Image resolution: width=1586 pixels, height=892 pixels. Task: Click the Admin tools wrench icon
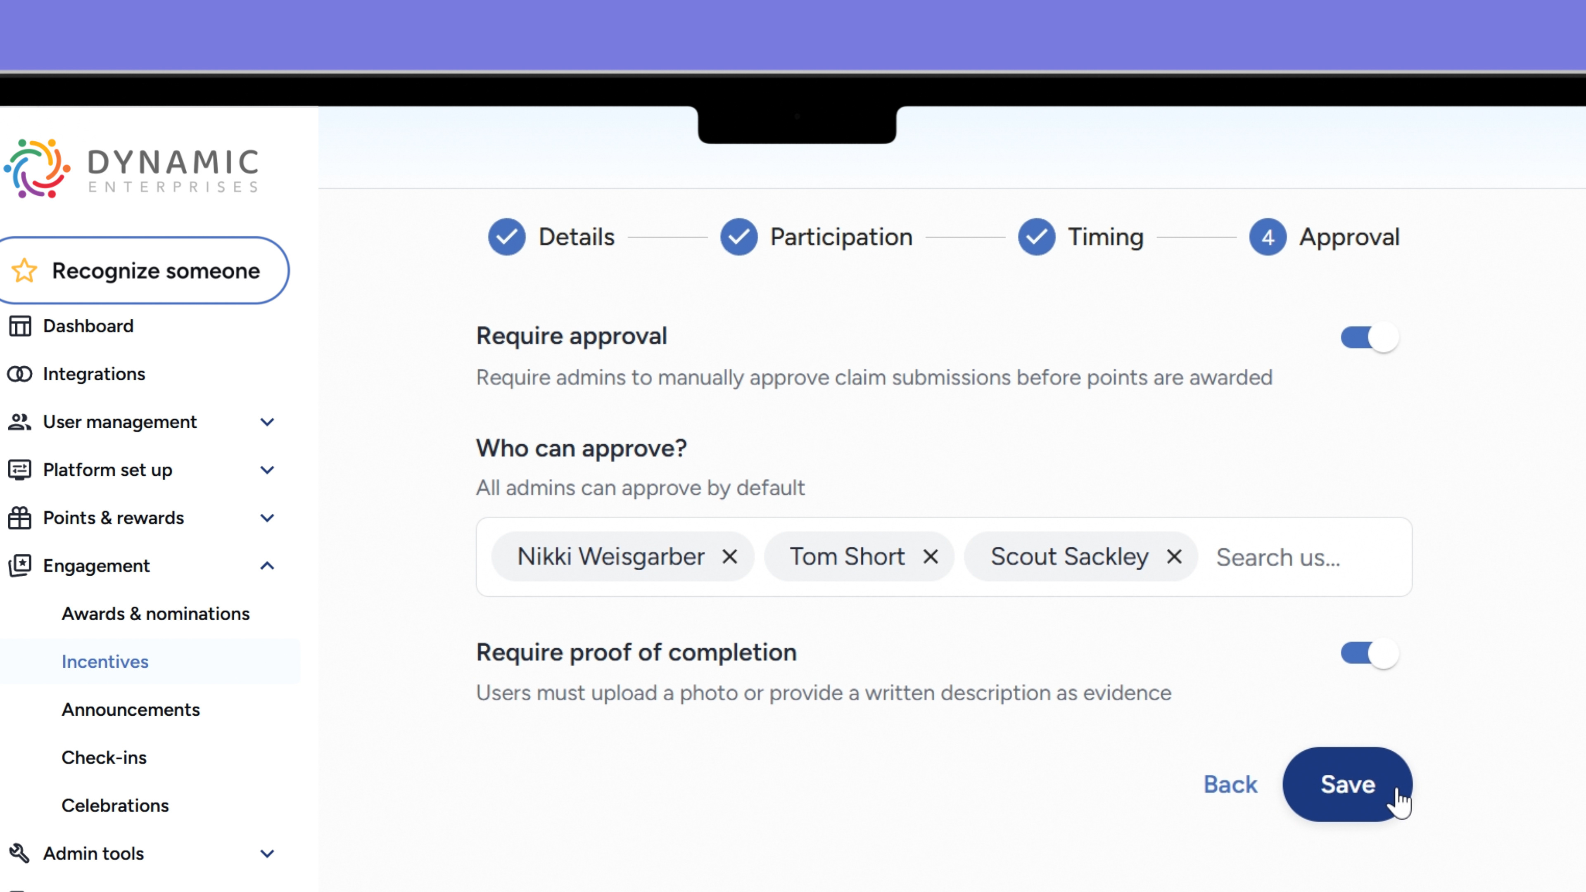point(20,853)
